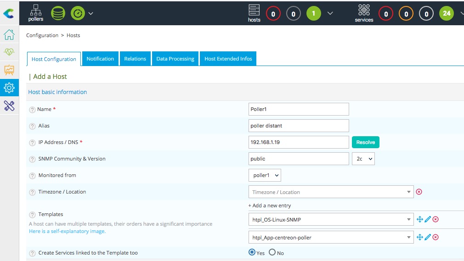Viewport: 464px width, 261px height.
Task: Click Add a new entry link
Action: click(270, 205)
